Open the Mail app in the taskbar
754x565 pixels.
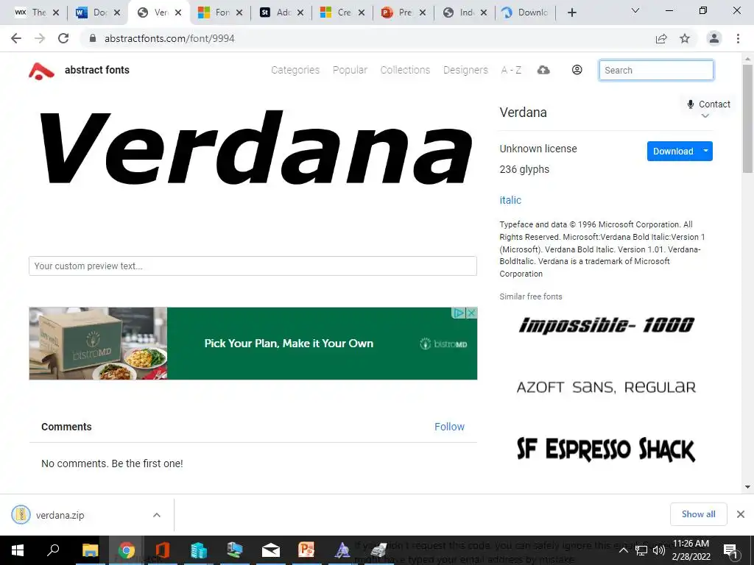click(x=271, y=550)
